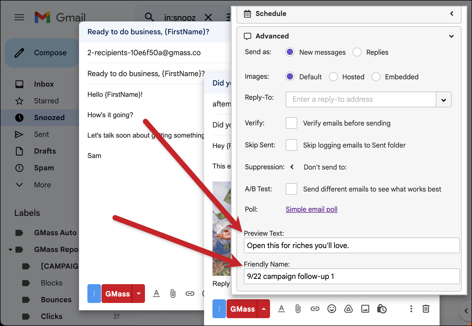This screenshot has height=326, width=472.
Task: Click the insert link icon in reply toolbar
Action: pyautogui.click(x=315, y=309)
